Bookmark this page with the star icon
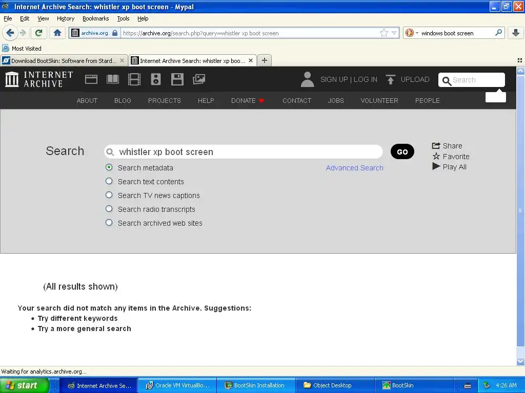The image size is (525, 393). click(x=383, y=33)
